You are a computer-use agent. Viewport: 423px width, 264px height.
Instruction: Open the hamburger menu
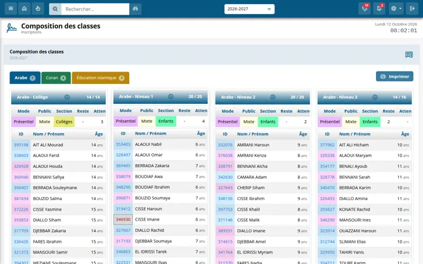[x=11, y=9]
